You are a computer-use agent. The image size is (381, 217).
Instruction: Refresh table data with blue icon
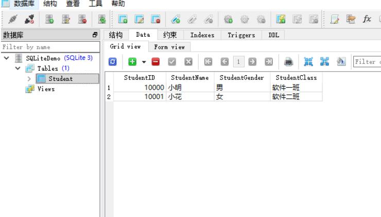pos(113,62)
